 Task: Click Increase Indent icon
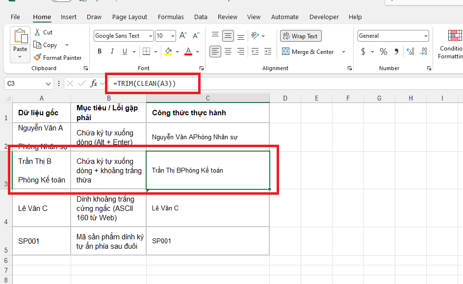pyautogui.click(x=268, y=52)
